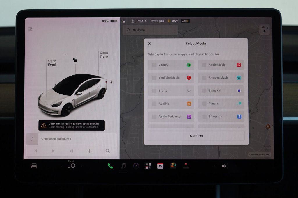This screenshot has height=198, width=298.
Task: Tap the car controls icon
Action: coord(34,166)
